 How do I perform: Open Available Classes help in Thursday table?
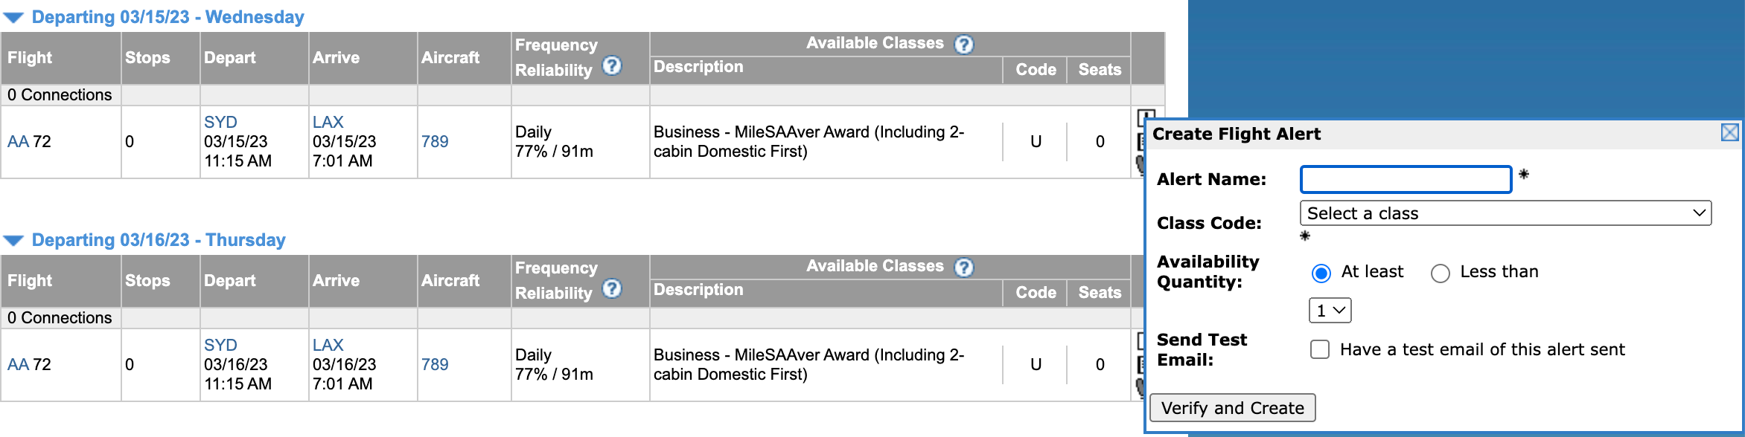pyautogui.click(x=963, y=268)
